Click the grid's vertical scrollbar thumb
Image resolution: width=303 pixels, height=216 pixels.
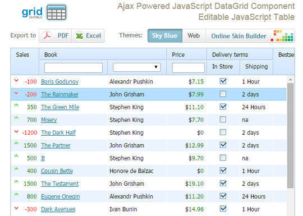tap(290, 135)
